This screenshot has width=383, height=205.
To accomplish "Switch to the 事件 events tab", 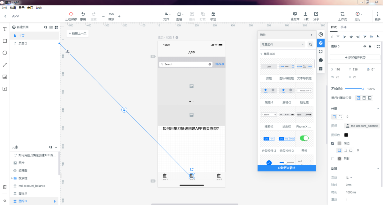I will coord(343,27).
